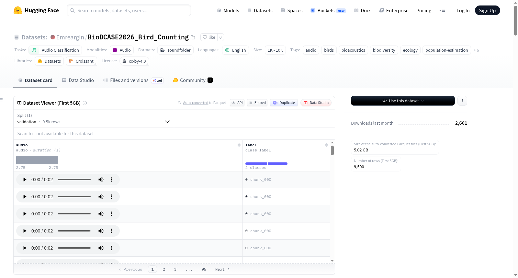Image resolution: width=518 pixels, height=278 pixels.
Task: Open the Hugging Face logo home link
Action: (36, 10)
